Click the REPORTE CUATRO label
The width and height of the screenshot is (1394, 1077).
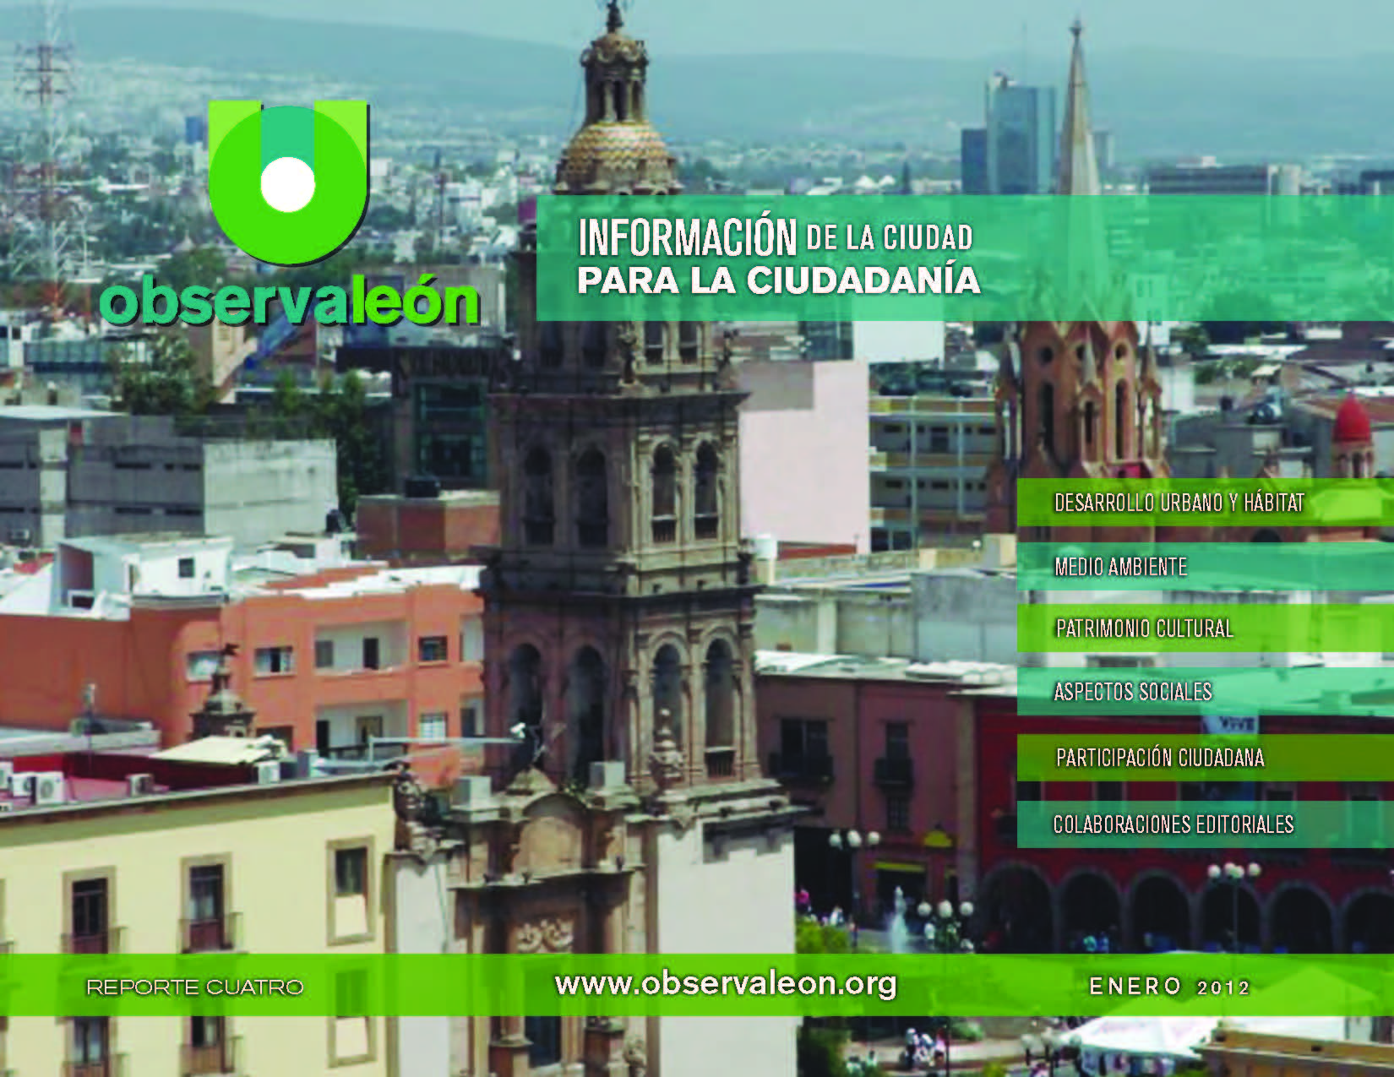[194, 987]
